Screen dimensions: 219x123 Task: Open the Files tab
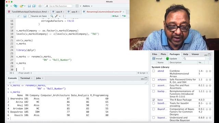154,54
